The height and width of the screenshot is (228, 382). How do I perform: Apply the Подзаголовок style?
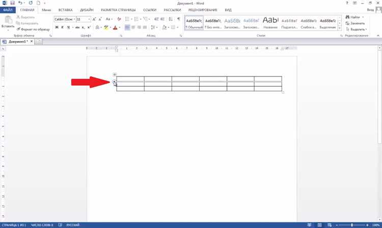[289, 23]
